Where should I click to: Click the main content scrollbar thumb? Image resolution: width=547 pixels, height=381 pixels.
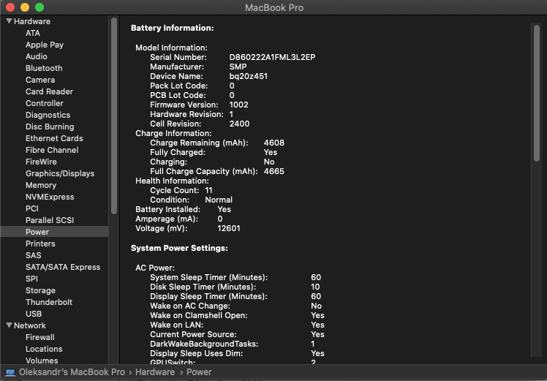(537, 94)
